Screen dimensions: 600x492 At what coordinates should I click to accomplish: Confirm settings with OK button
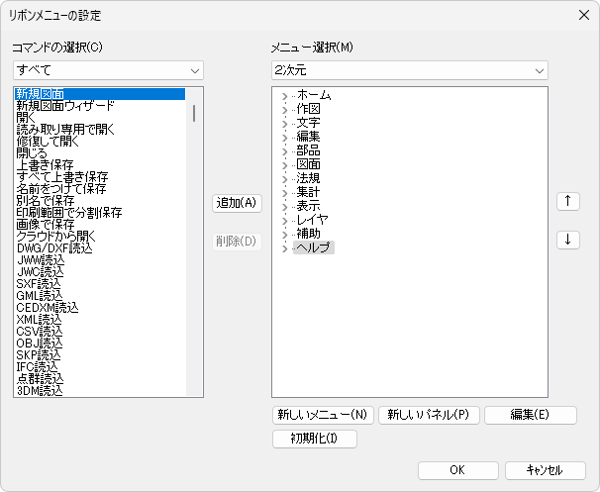[458, 470]
